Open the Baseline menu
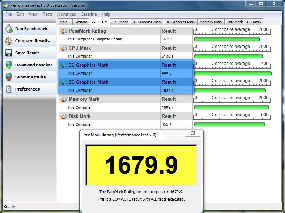Viewport: 285px width, 213px height. coord(89,14)
